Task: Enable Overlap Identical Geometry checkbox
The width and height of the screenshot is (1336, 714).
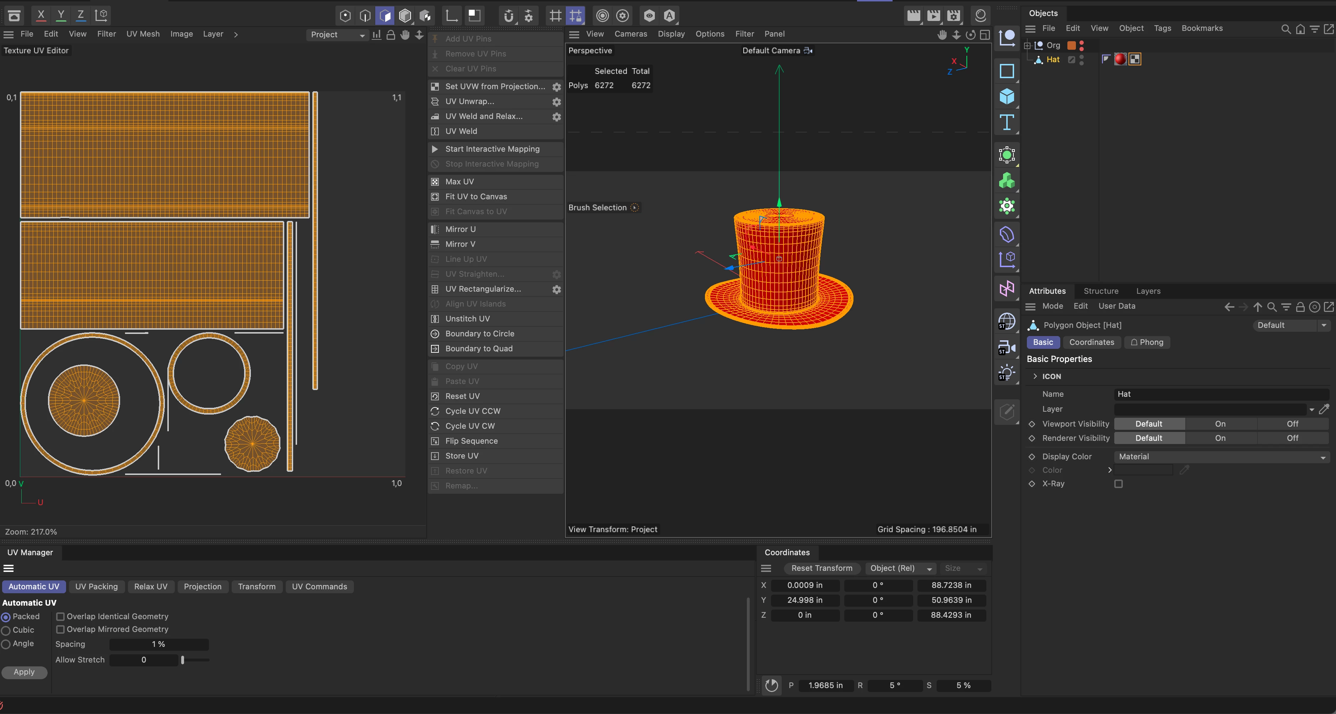Action: tap(60, 617)
